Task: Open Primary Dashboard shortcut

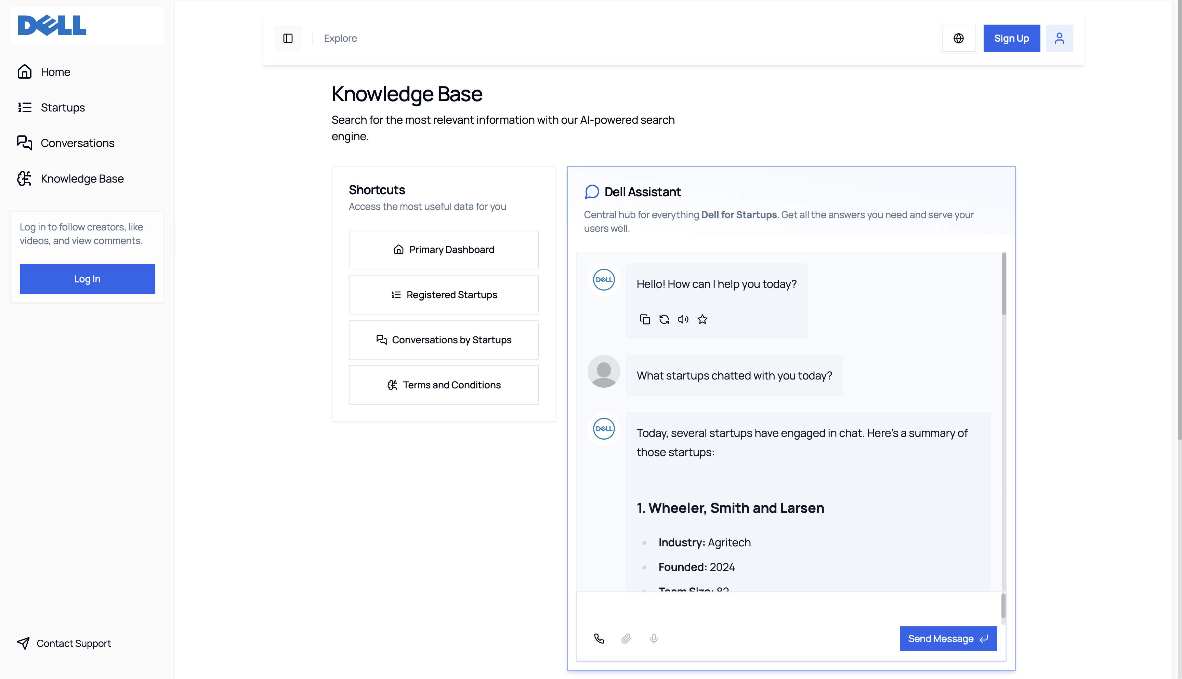Action: 444,250
